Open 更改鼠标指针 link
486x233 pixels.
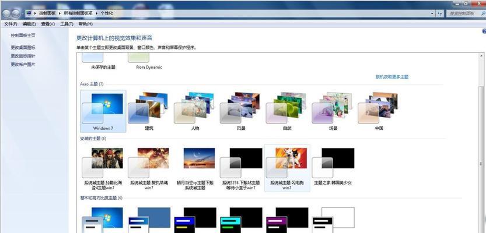pyautogui.click(x=23, y=56)
